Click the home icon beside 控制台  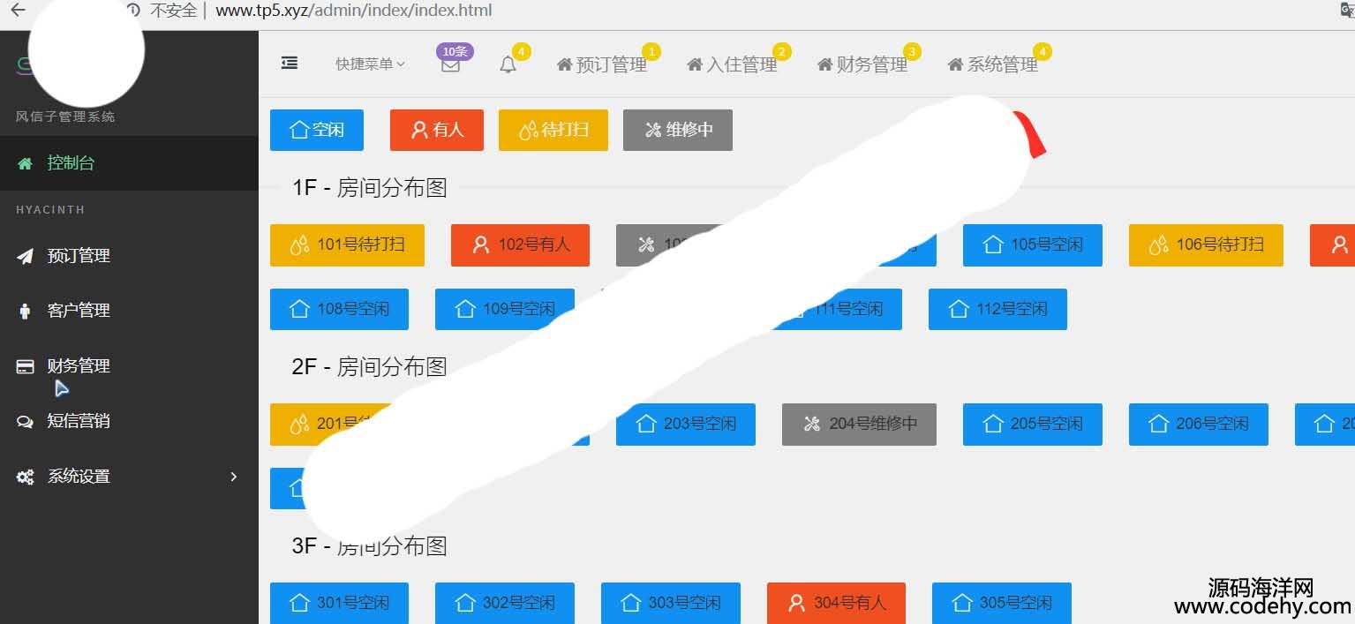(x=25, y=163)
